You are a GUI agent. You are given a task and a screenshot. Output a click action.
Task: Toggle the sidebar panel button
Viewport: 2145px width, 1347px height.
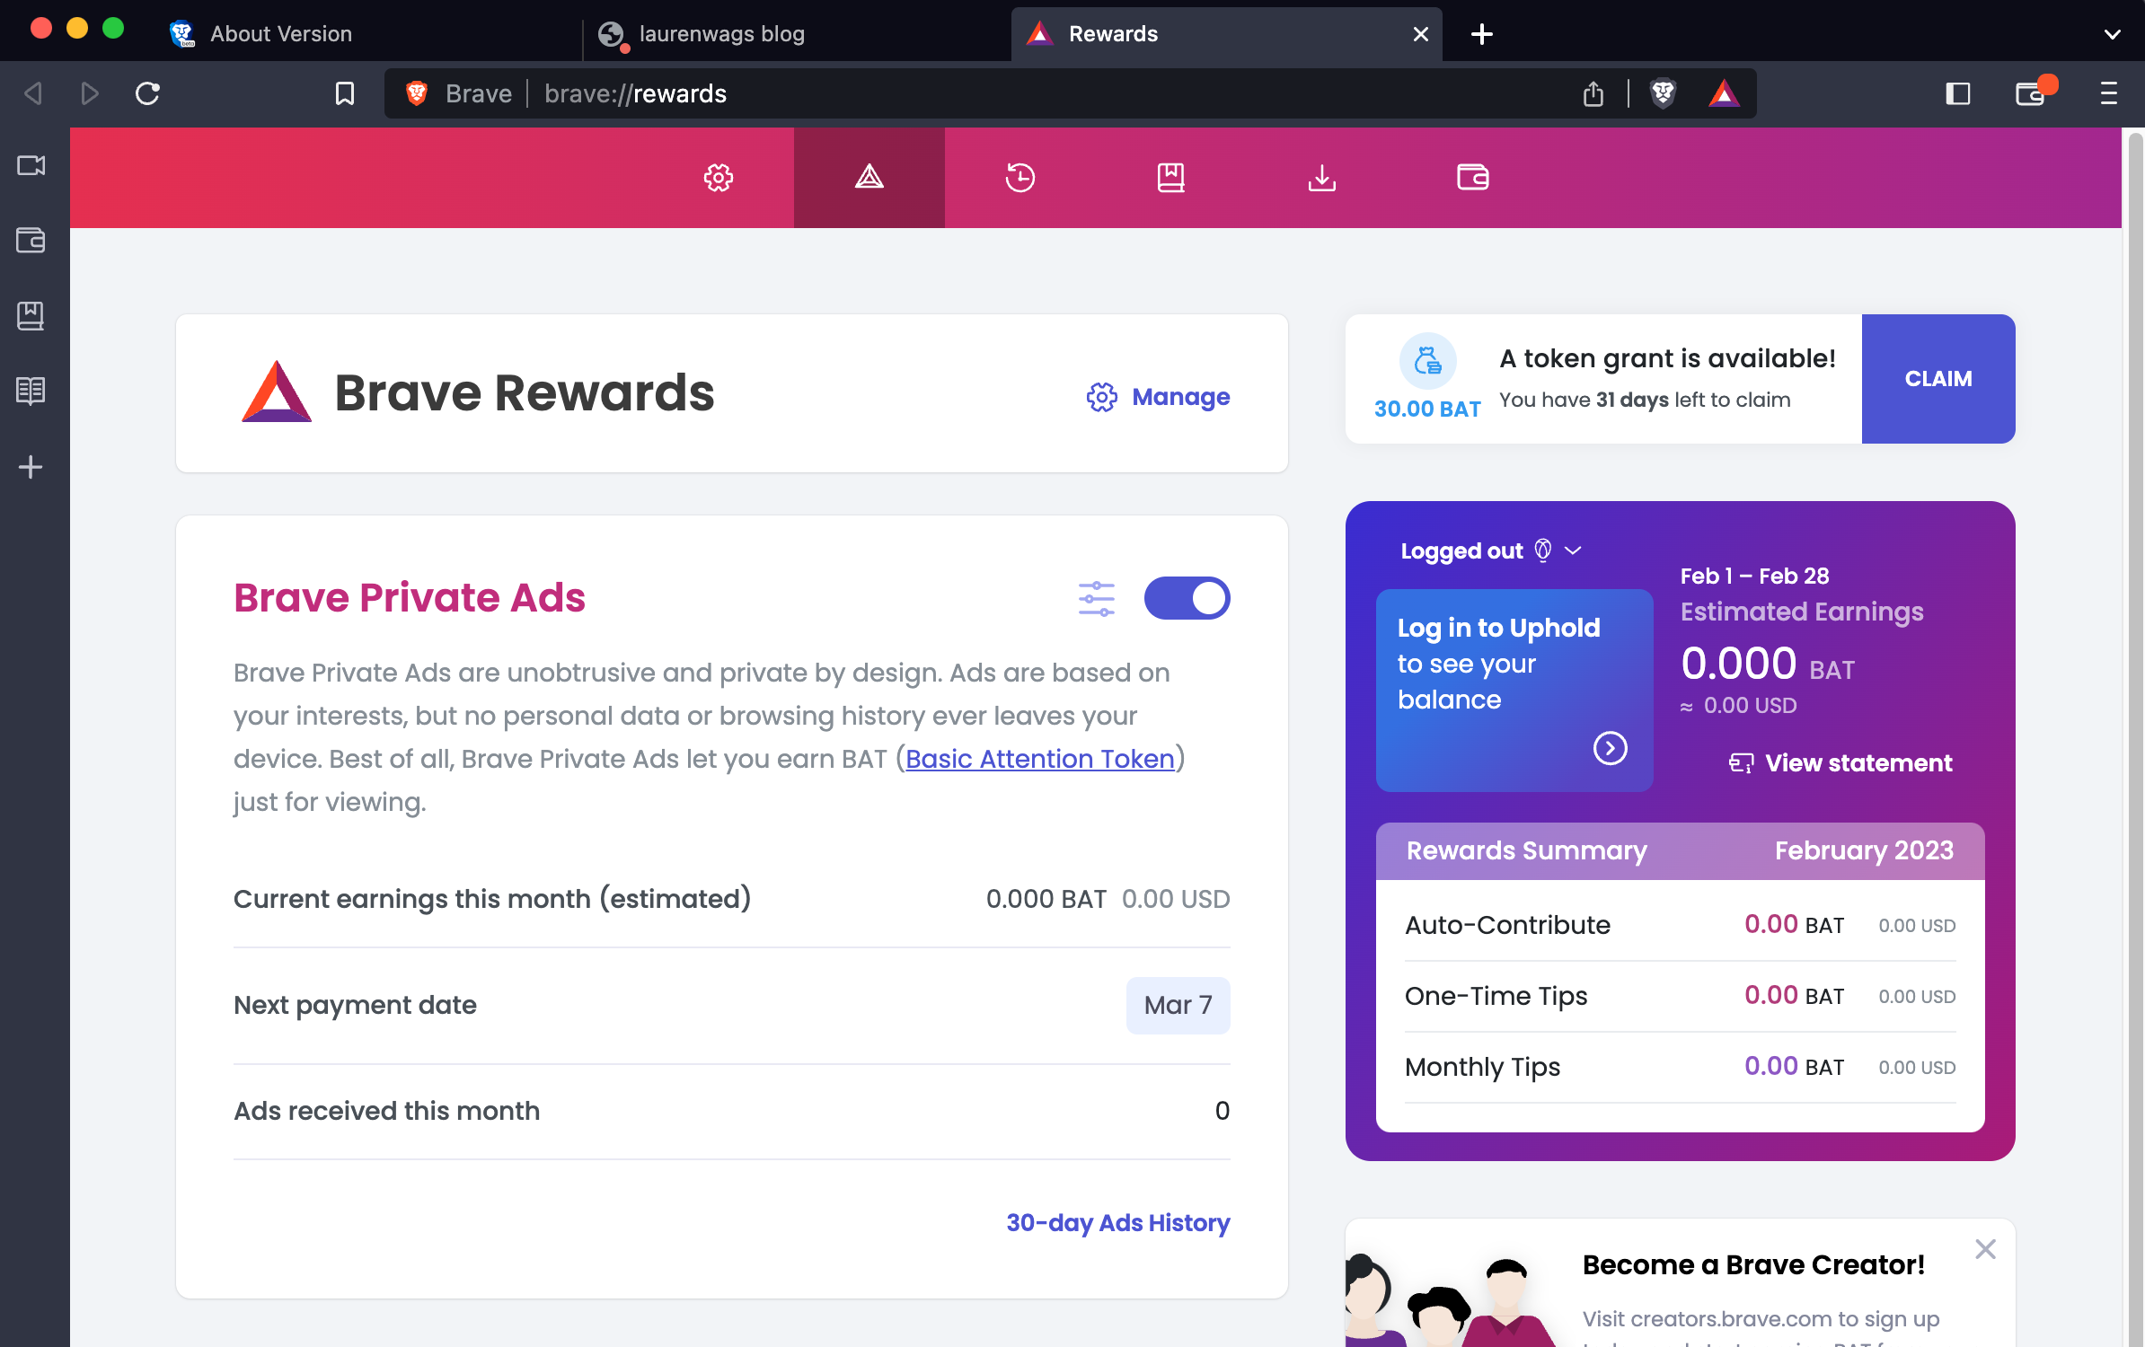[1957, 93]
